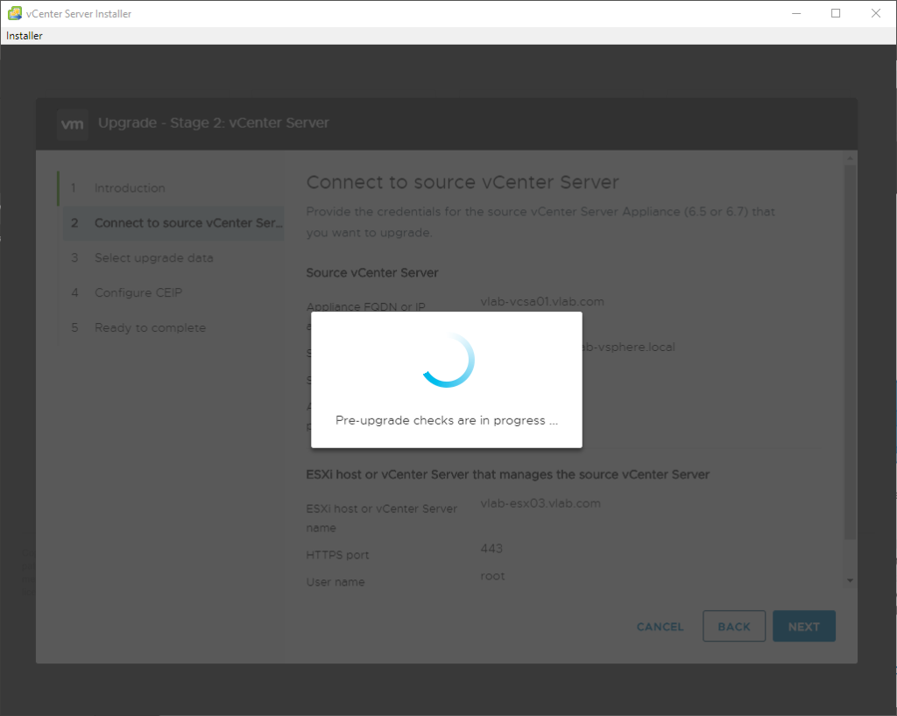Select the Introduction step

[x=130, y=188]
